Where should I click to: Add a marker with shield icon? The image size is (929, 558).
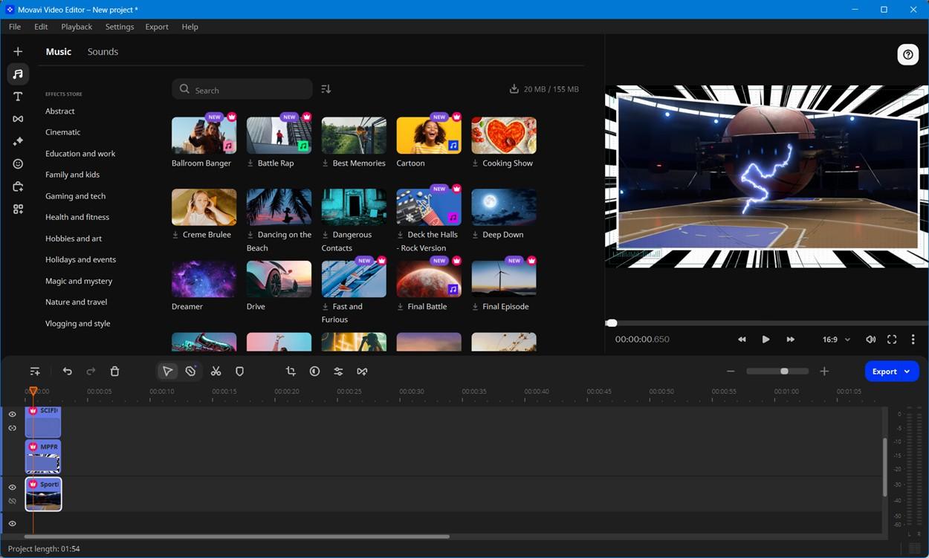(239, 372)
